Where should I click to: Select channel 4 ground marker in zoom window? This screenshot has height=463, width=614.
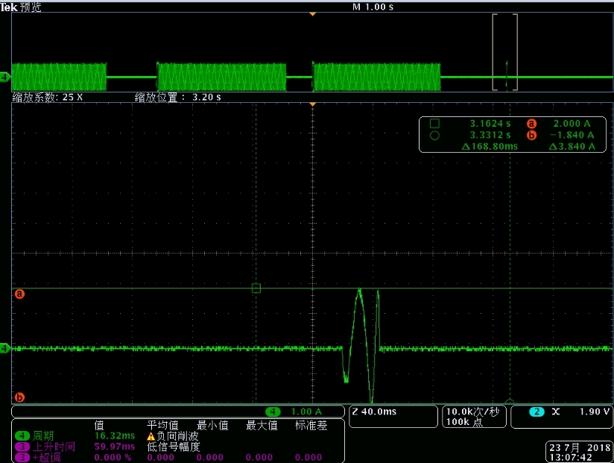coord(5,348)
